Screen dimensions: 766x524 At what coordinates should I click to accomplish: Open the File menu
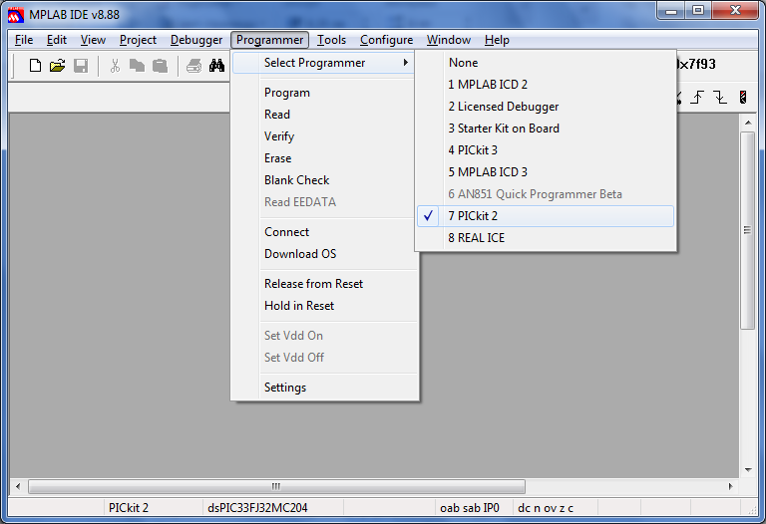click(24, 40)
